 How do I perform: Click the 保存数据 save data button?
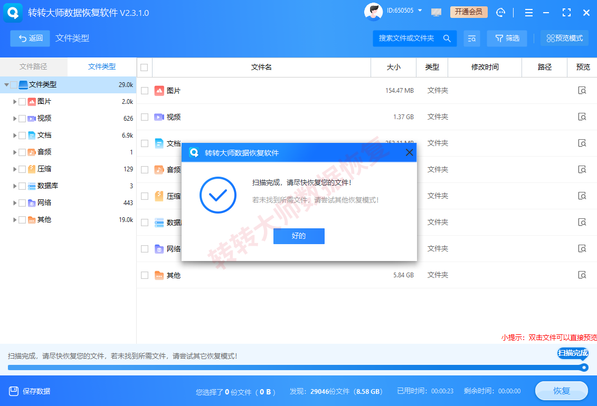30,391
